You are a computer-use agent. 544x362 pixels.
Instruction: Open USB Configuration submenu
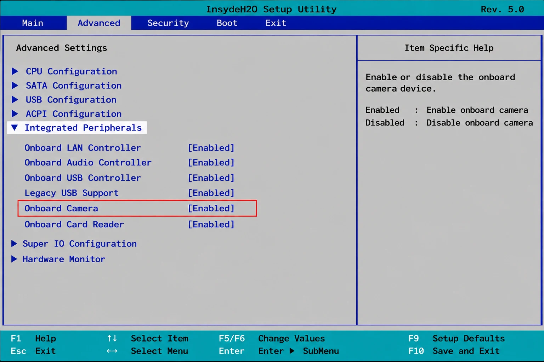[71, 100]
